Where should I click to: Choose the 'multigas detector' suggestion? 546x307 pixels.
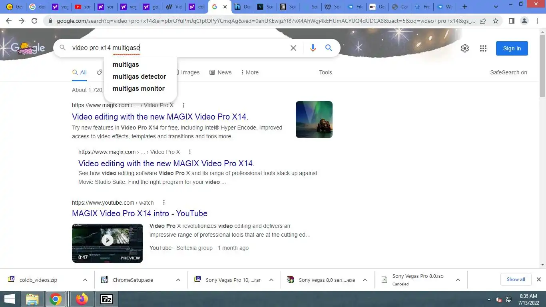140,76
